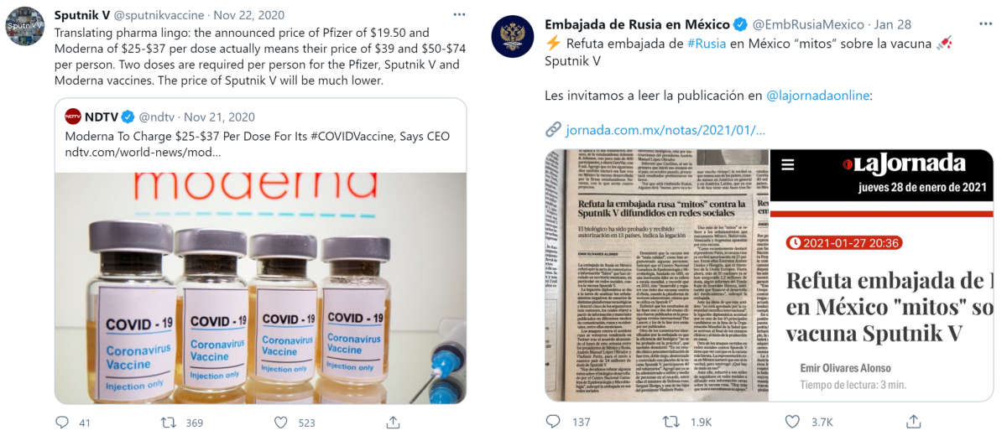Open the La Jornada hamburger menu
This screenshot has height=441, width=1007.
tap(787, 167)
